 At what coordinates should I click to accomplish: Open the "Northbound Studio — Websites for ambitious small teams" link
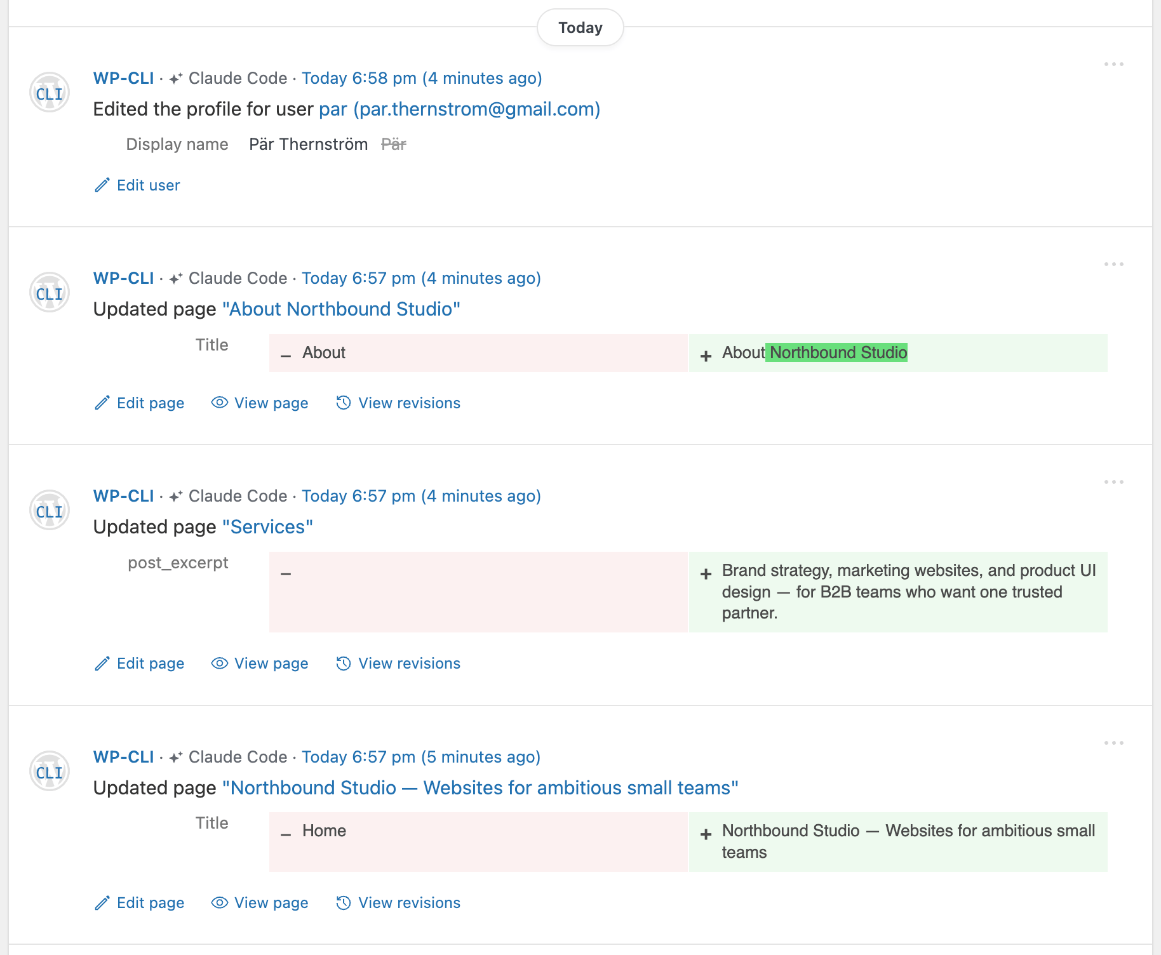click(x=480, y=788)
